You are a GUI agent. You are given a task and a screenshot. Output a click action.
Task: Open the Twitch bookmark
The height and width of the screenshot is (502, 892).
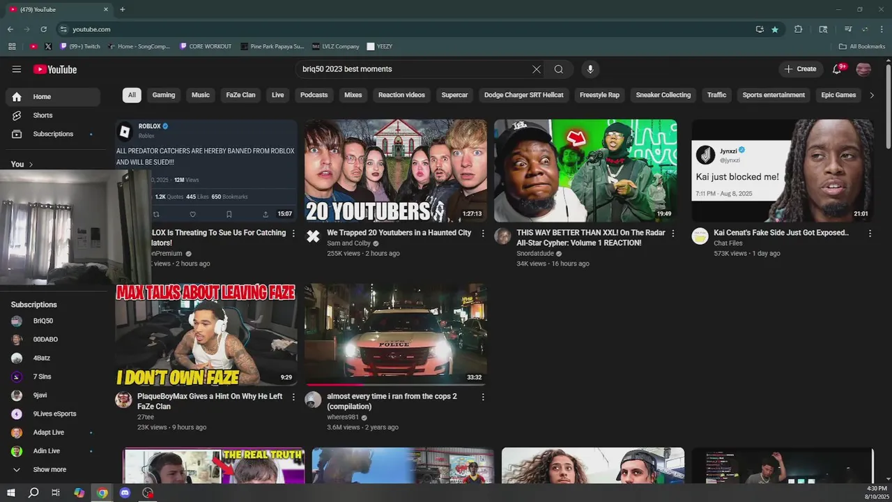tap(80, 46)
